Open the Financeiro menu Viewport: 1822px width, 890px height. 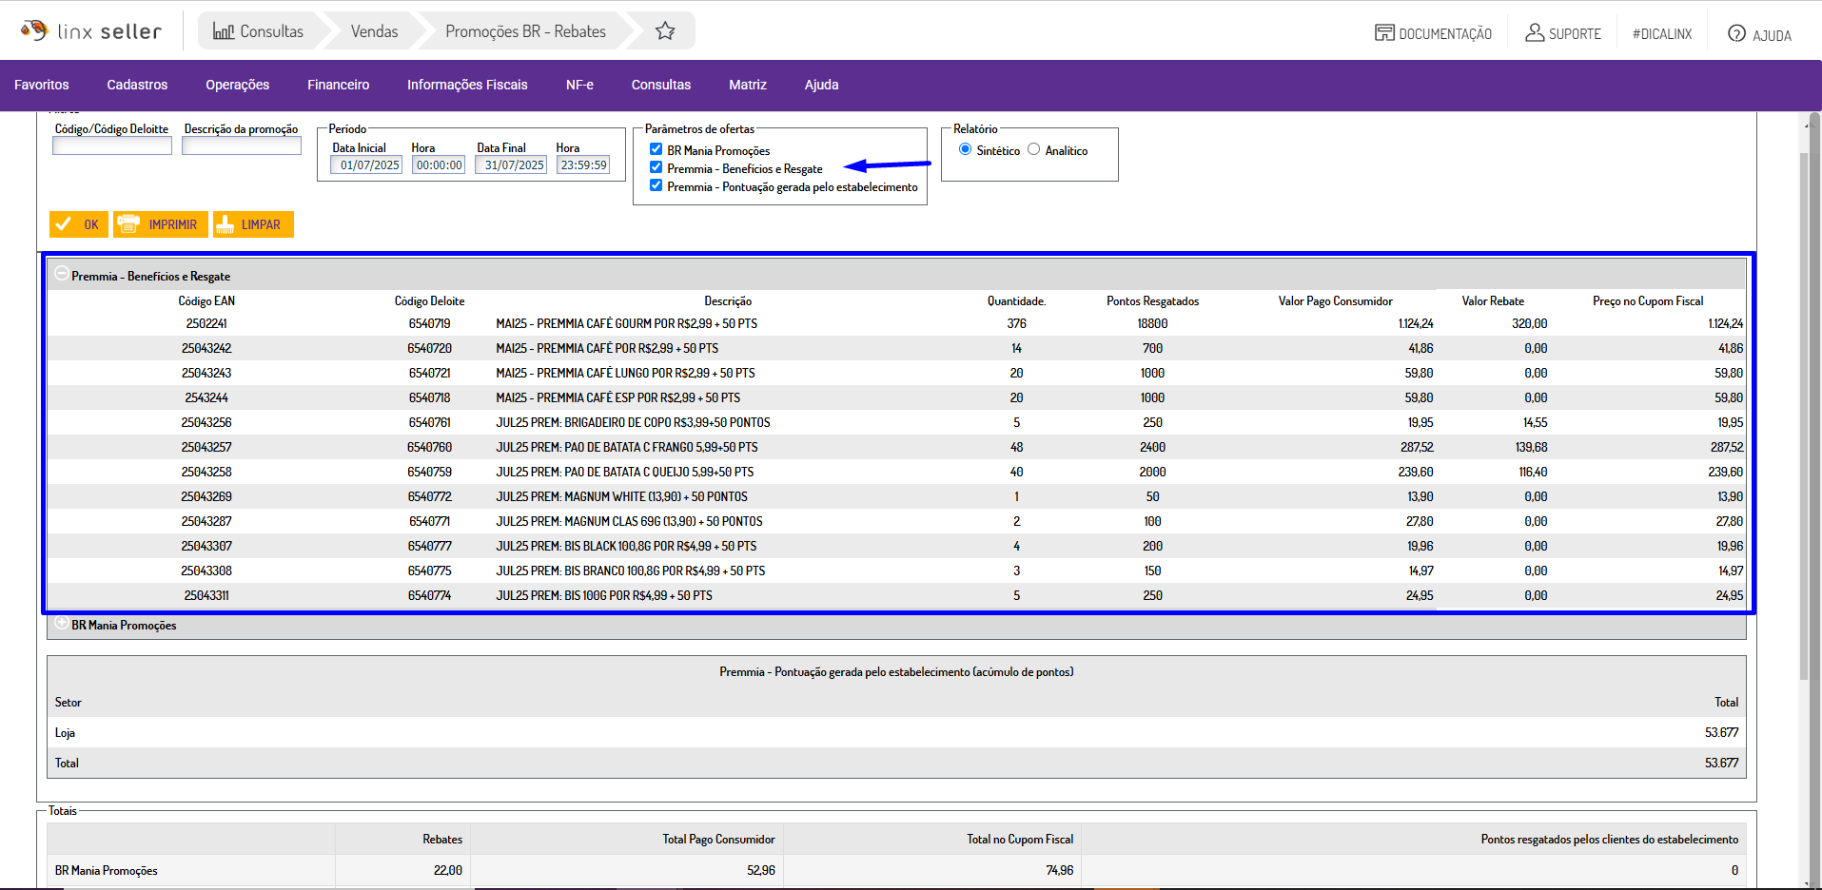pos(338,85)
